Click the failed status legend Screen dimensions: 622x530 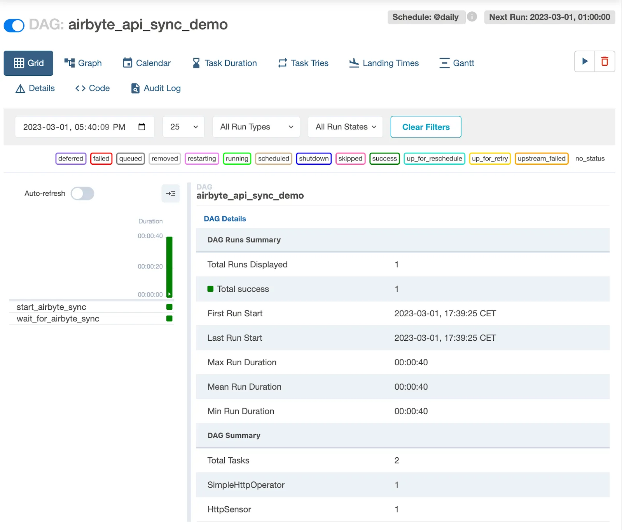pyautogui.click(x=101, y=159)
